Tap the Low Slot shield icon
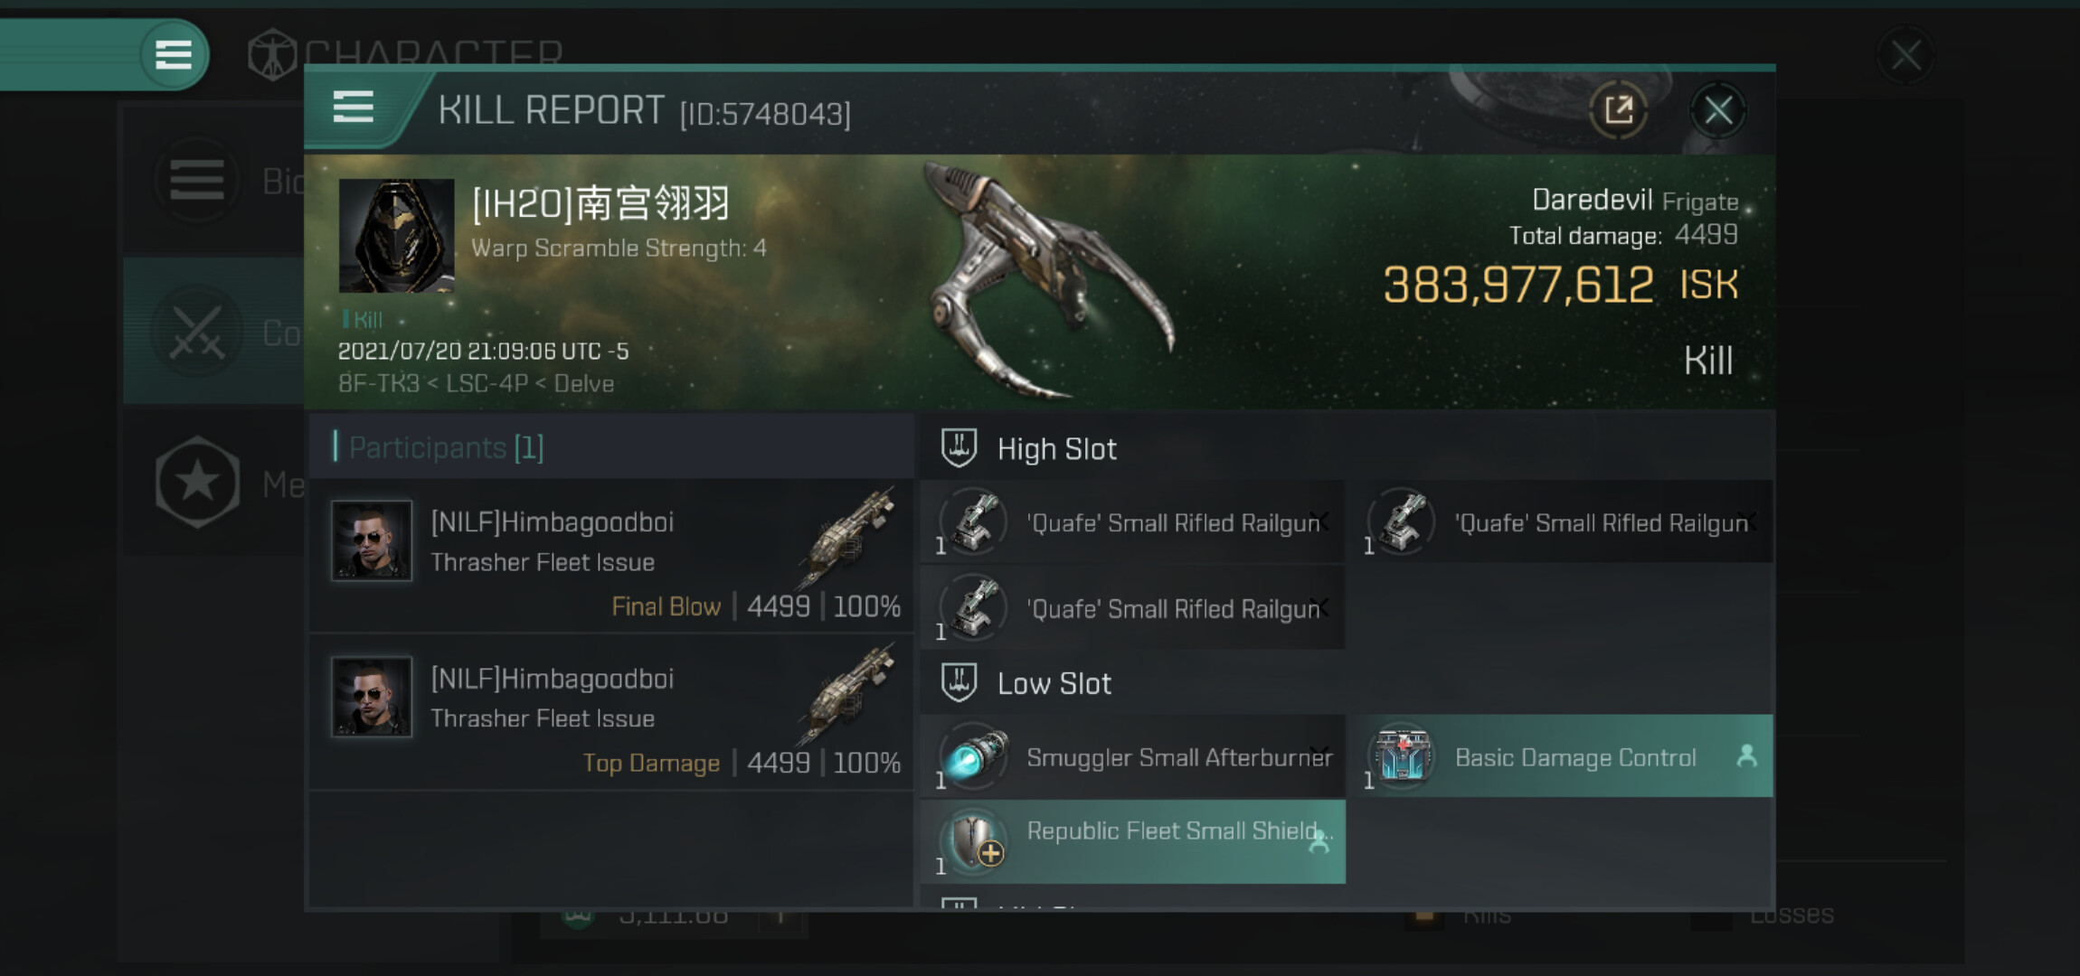The height and width of the screenshot is (976, 2080). click(x=959, y=682)
